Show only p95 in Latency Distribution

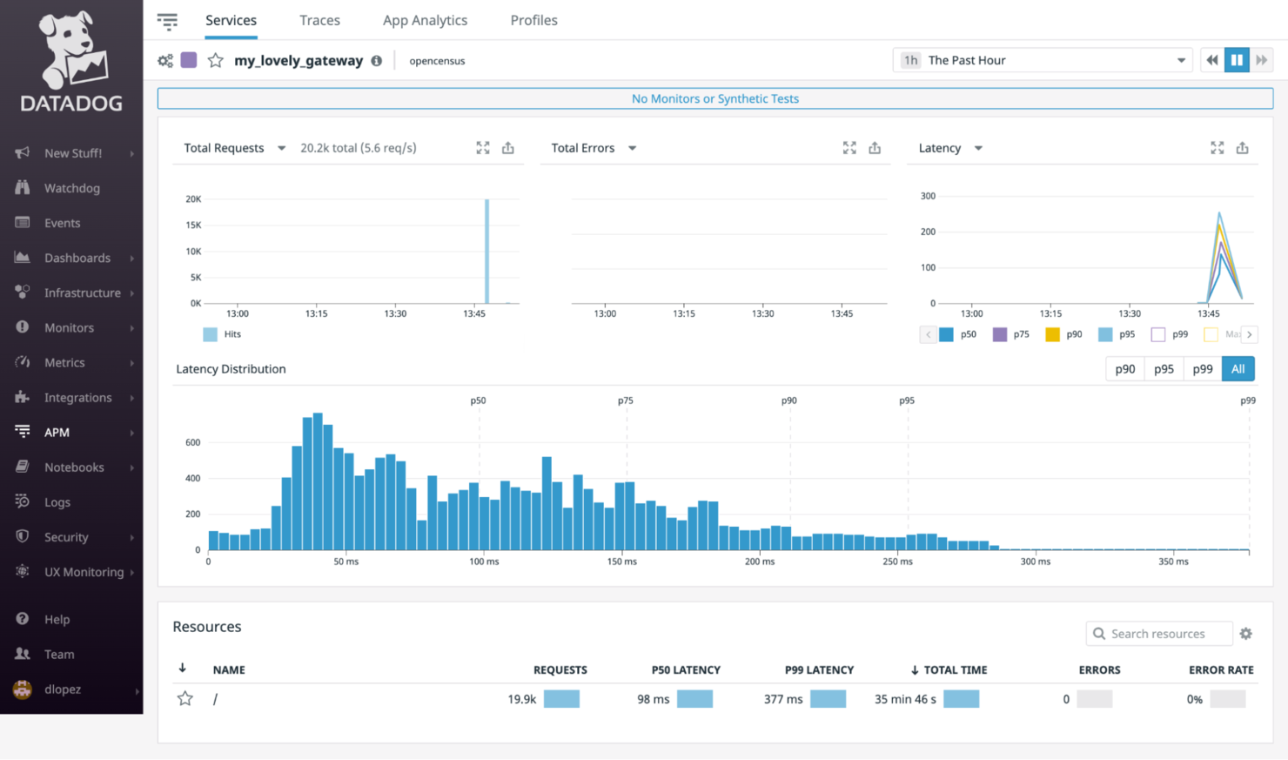tap(1164, 368)
